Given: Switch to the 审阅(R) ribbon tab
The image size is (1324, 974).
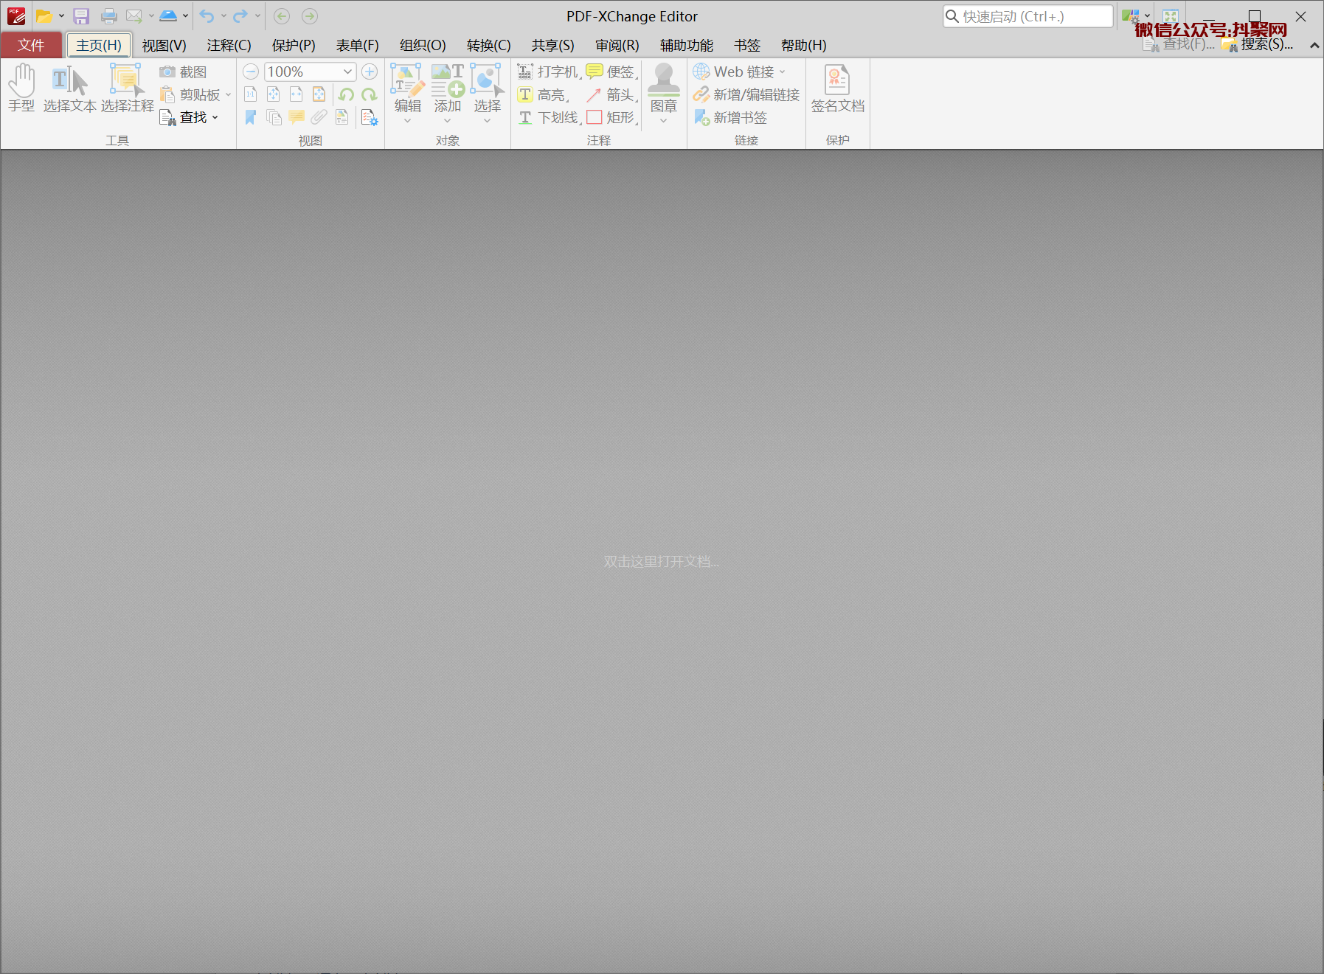Looking at the screenshot, I should 617,45.
